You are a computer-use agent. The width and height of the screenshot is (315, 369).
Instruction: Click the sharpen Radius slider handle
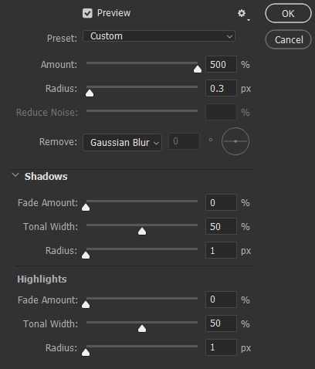pyautogui.click(x=90, y=93)
